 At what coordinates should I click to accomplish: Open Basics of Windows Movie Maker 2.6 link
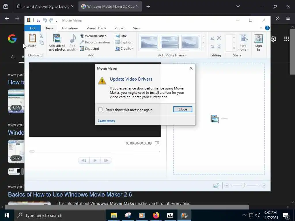click(x=70, y=195)
